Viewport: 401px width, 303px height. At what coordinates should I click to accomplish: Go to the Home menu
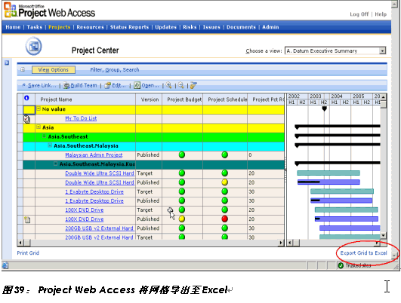click(13, 27)
